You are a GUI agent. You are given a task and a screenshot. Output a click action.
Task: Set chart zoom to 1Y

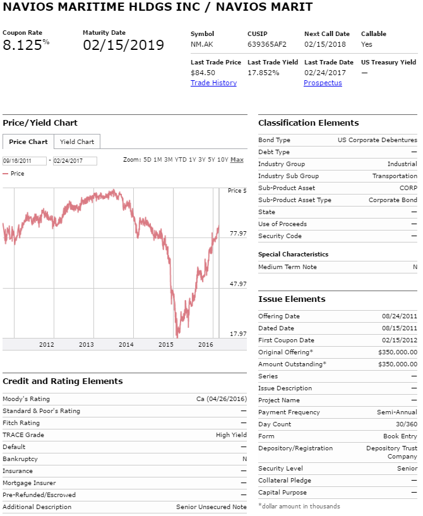(193, 160)
